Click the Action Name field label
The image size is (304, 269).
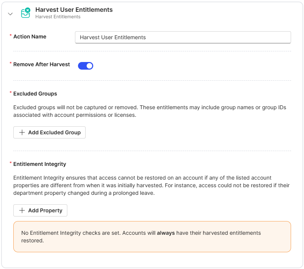coord(30,37)
